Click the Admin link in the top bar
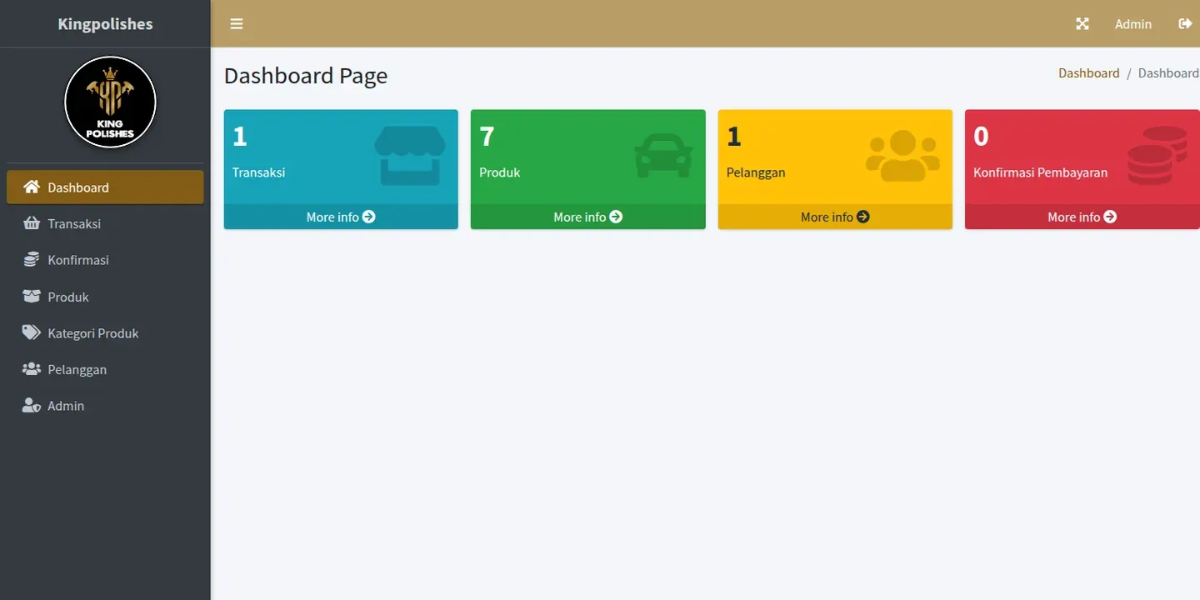This screenshot has height=600, width=1200. tap(1133, 24)
